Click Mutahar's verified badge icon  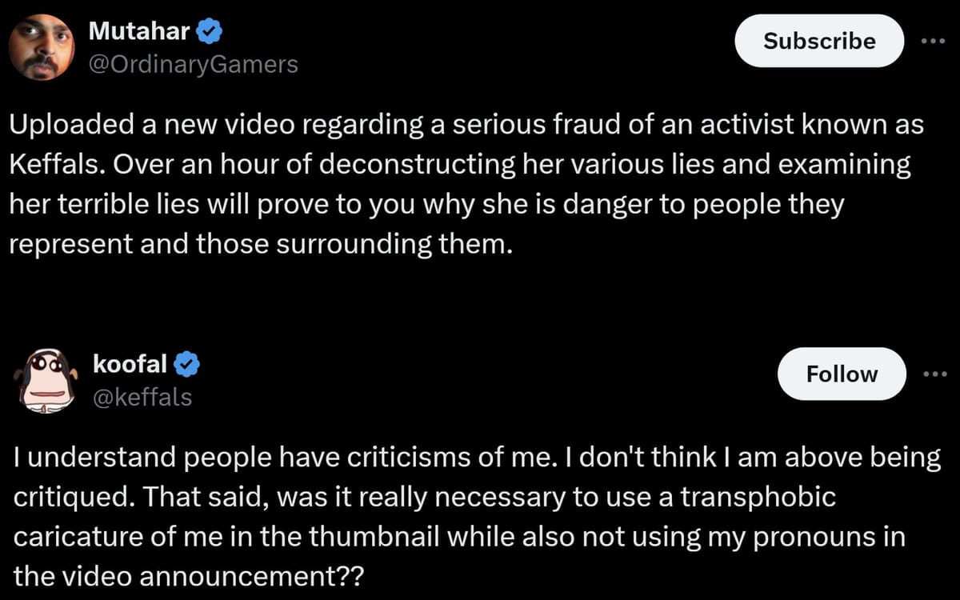click(207, 30)
